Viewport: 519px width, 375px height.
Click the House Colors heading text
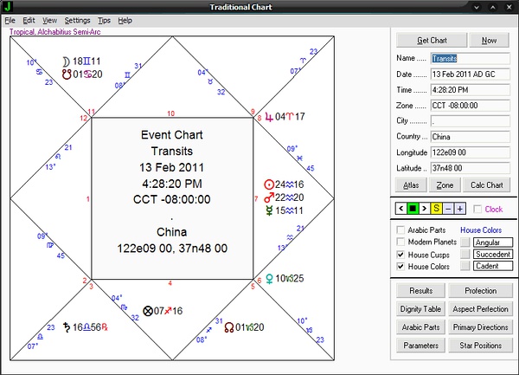click(x=481, y=230)
